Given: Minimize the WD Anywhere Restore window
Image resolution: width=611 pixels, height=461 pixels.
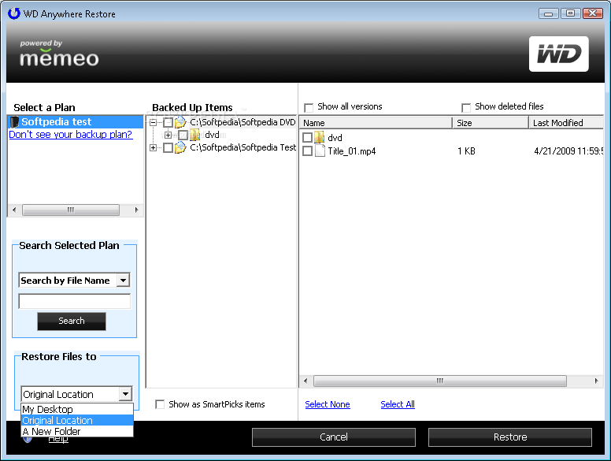Looking at the screenshot, I should pos(549,13).
